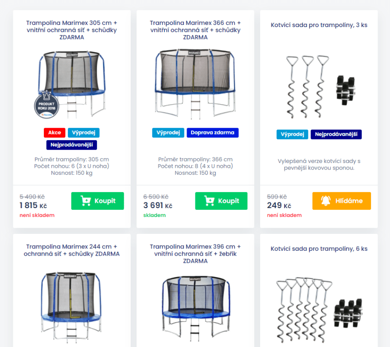The image size is (390, 347).
Task: Click Výprodej tag on 366 cm trampoline
Action: point(168,133)
